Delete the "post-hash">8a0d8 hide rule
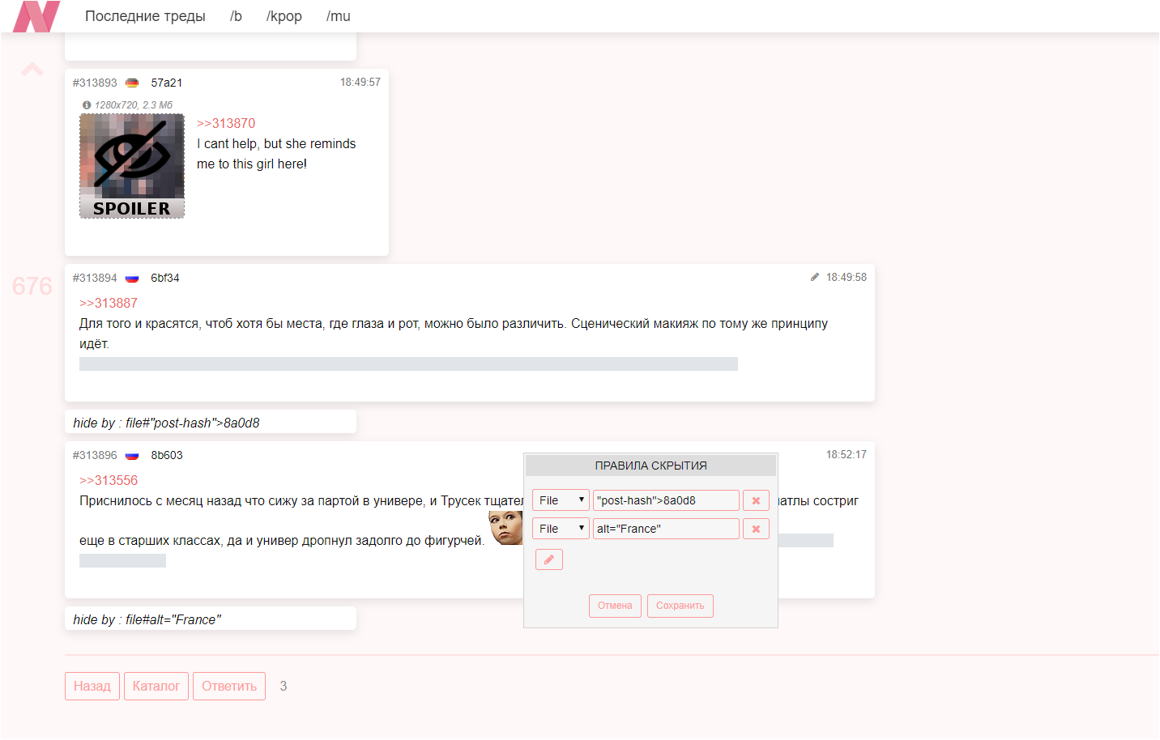This screenshot has height=740, width=1160. pyautogui.click(x=756, y=500)
